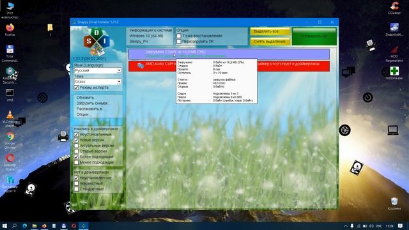Click the РУС input language indicator
The height and width of the screenshot is (230, 409).
pyautogui.click(x=379, y=226)
